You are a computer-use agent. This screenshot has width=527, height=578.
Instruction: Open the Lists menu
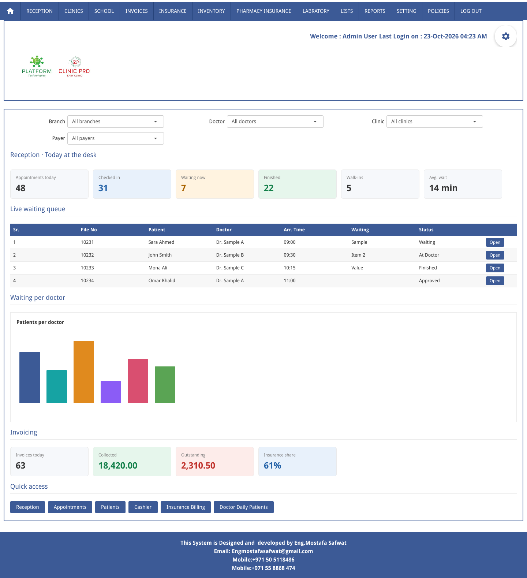click(347, 11)
